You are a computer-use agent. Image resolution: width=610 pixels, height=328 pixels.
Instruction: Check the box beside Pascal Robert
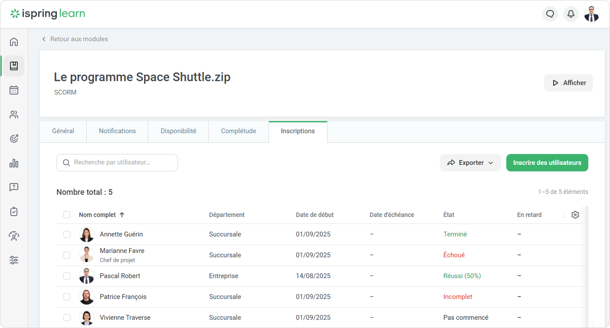[x=67, y=276]
